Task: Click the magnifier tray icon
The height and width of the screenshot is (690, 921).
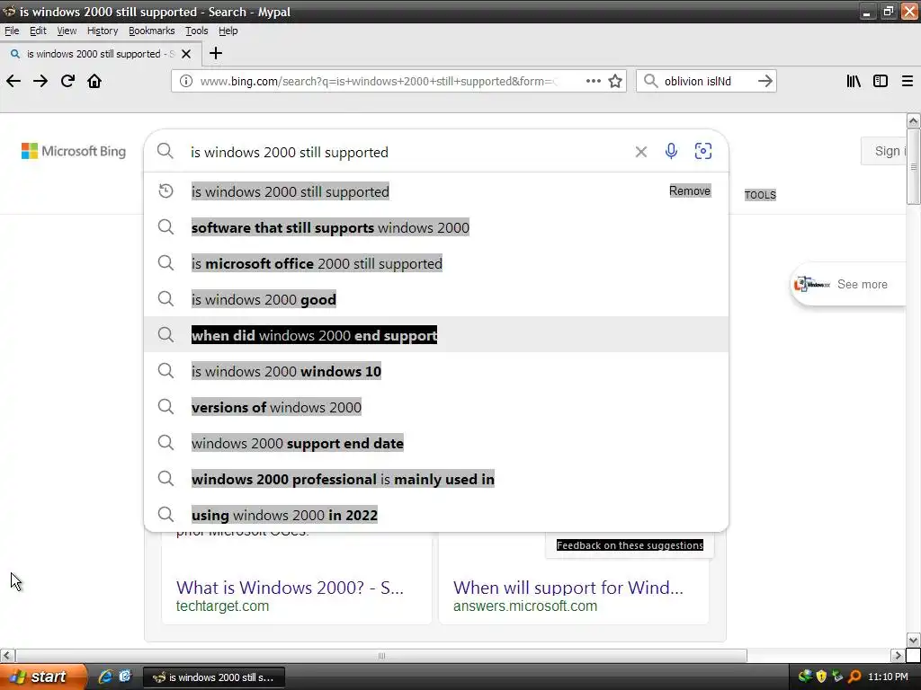Action: click(x=854, y=677)
